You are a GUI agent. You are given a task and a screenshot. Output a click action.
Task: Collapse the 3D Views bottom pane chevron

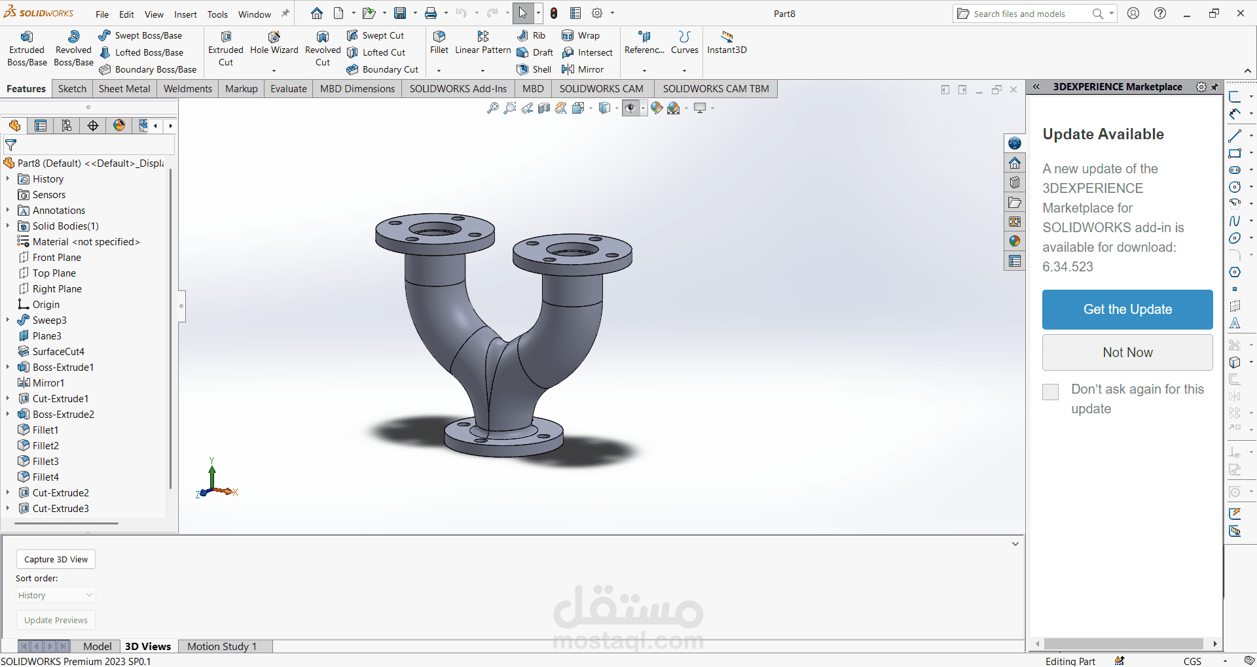(1015, 543)
